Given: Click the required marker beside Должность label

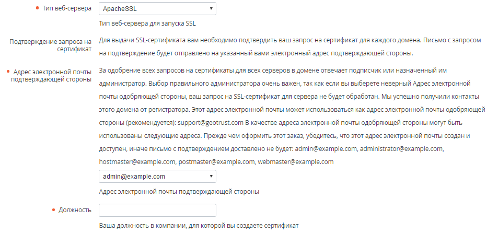Looking at the screenshot, I should coord(53,210).
